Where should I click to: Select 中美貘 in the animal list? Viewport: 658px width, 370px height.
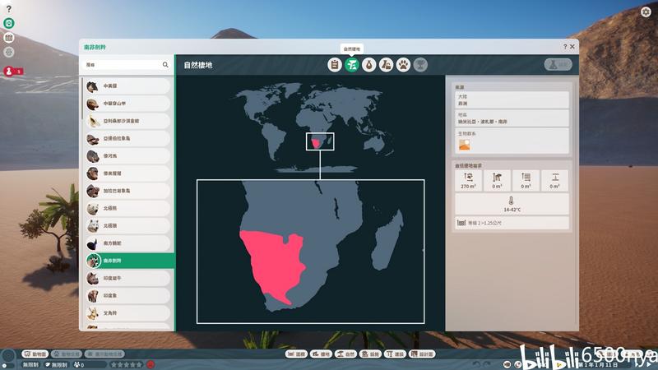pos(127,86)
